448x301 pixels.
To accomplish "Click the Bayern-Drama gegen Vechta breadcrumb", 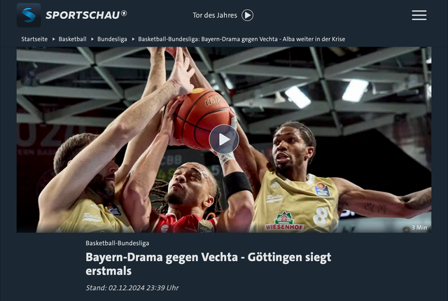I will 241,39.
